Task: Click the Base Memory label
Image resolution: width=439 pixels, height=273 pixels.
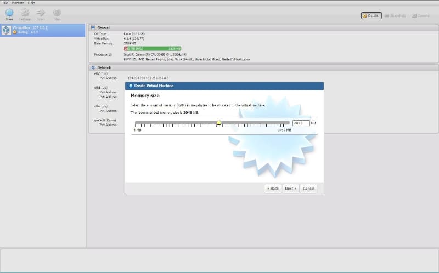Action: tap(104, 44)
